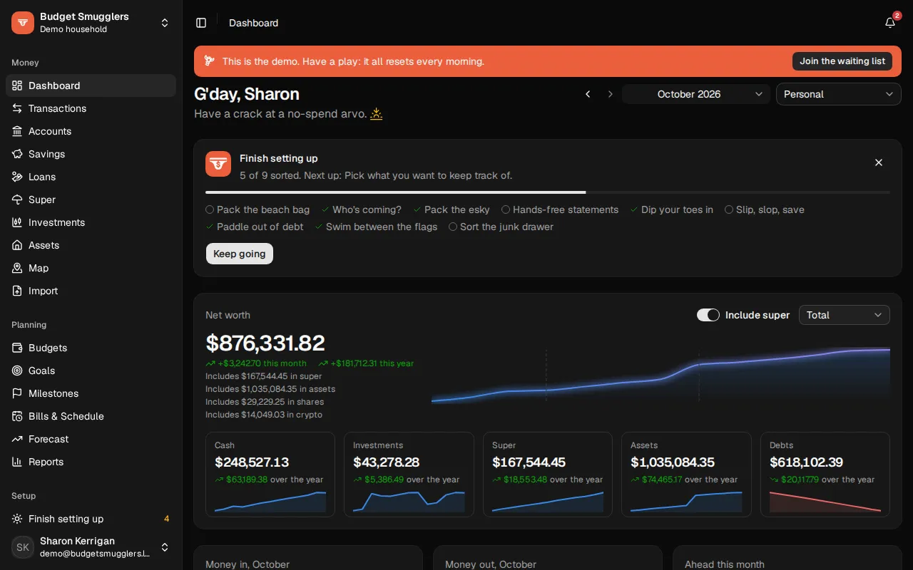Viewport: 913px width, 570px height.
Task: Select the Slip, slop, save step
Action: [765, 209]
